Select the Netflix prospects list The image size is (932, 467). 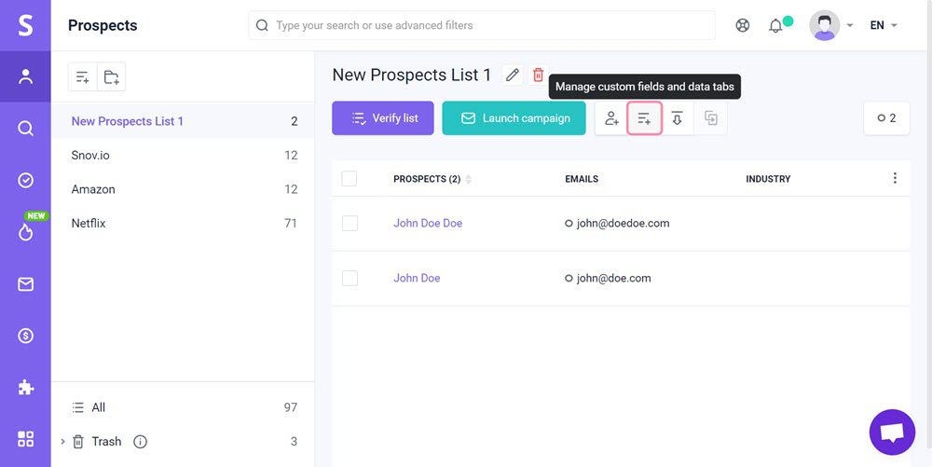(x=89, y=224)
